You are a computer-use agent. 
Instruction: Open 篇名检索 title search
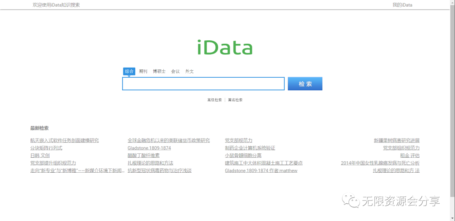pos(236,100)
